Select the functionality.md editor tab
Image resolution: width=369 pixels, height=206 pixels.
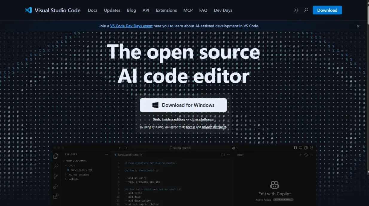click(x=128, y=155)
